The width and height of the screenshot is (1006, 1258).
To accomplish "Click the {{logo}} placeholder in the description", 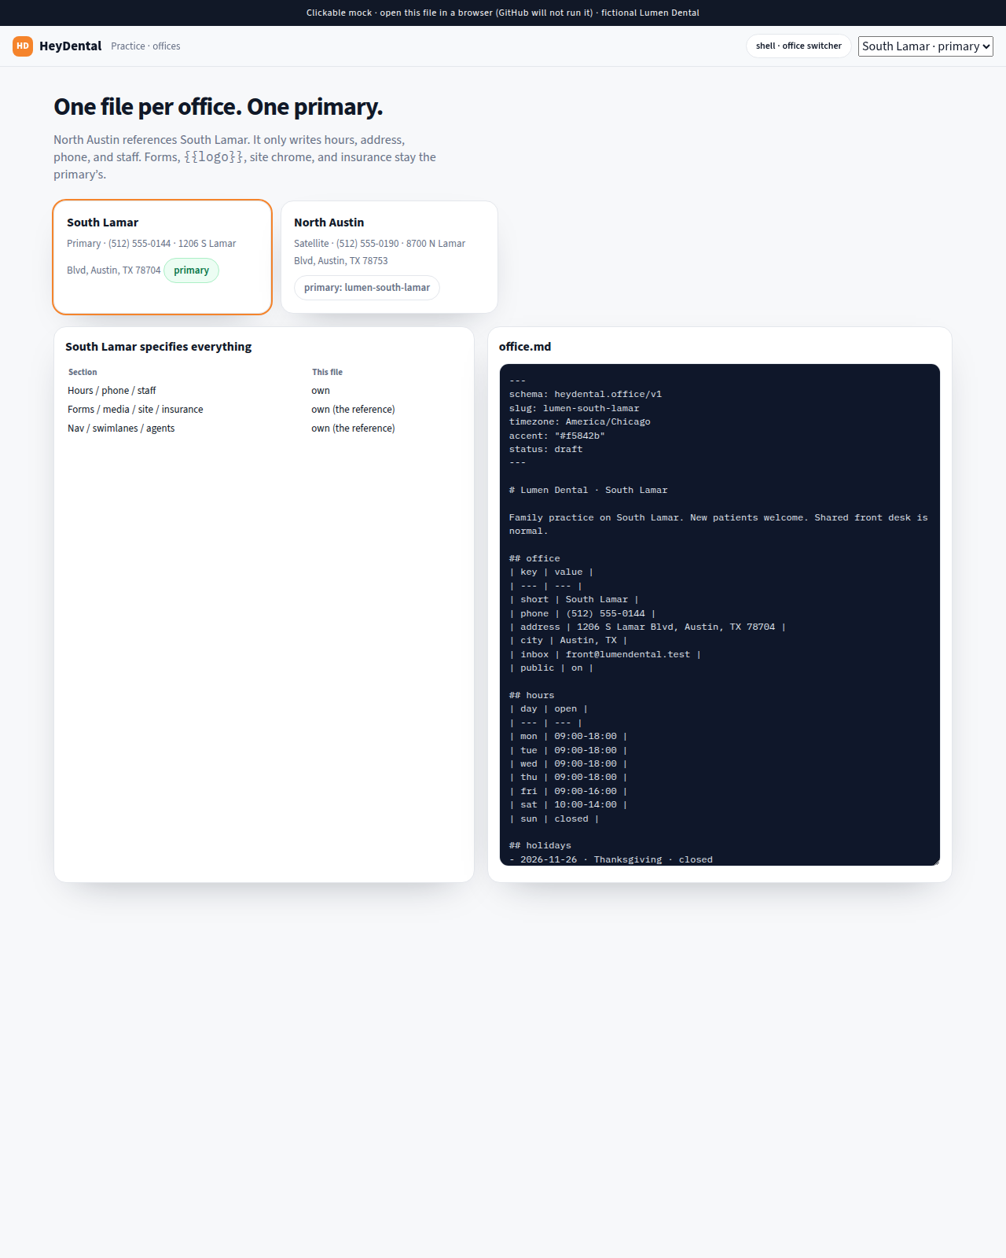I will click(213, 157).
